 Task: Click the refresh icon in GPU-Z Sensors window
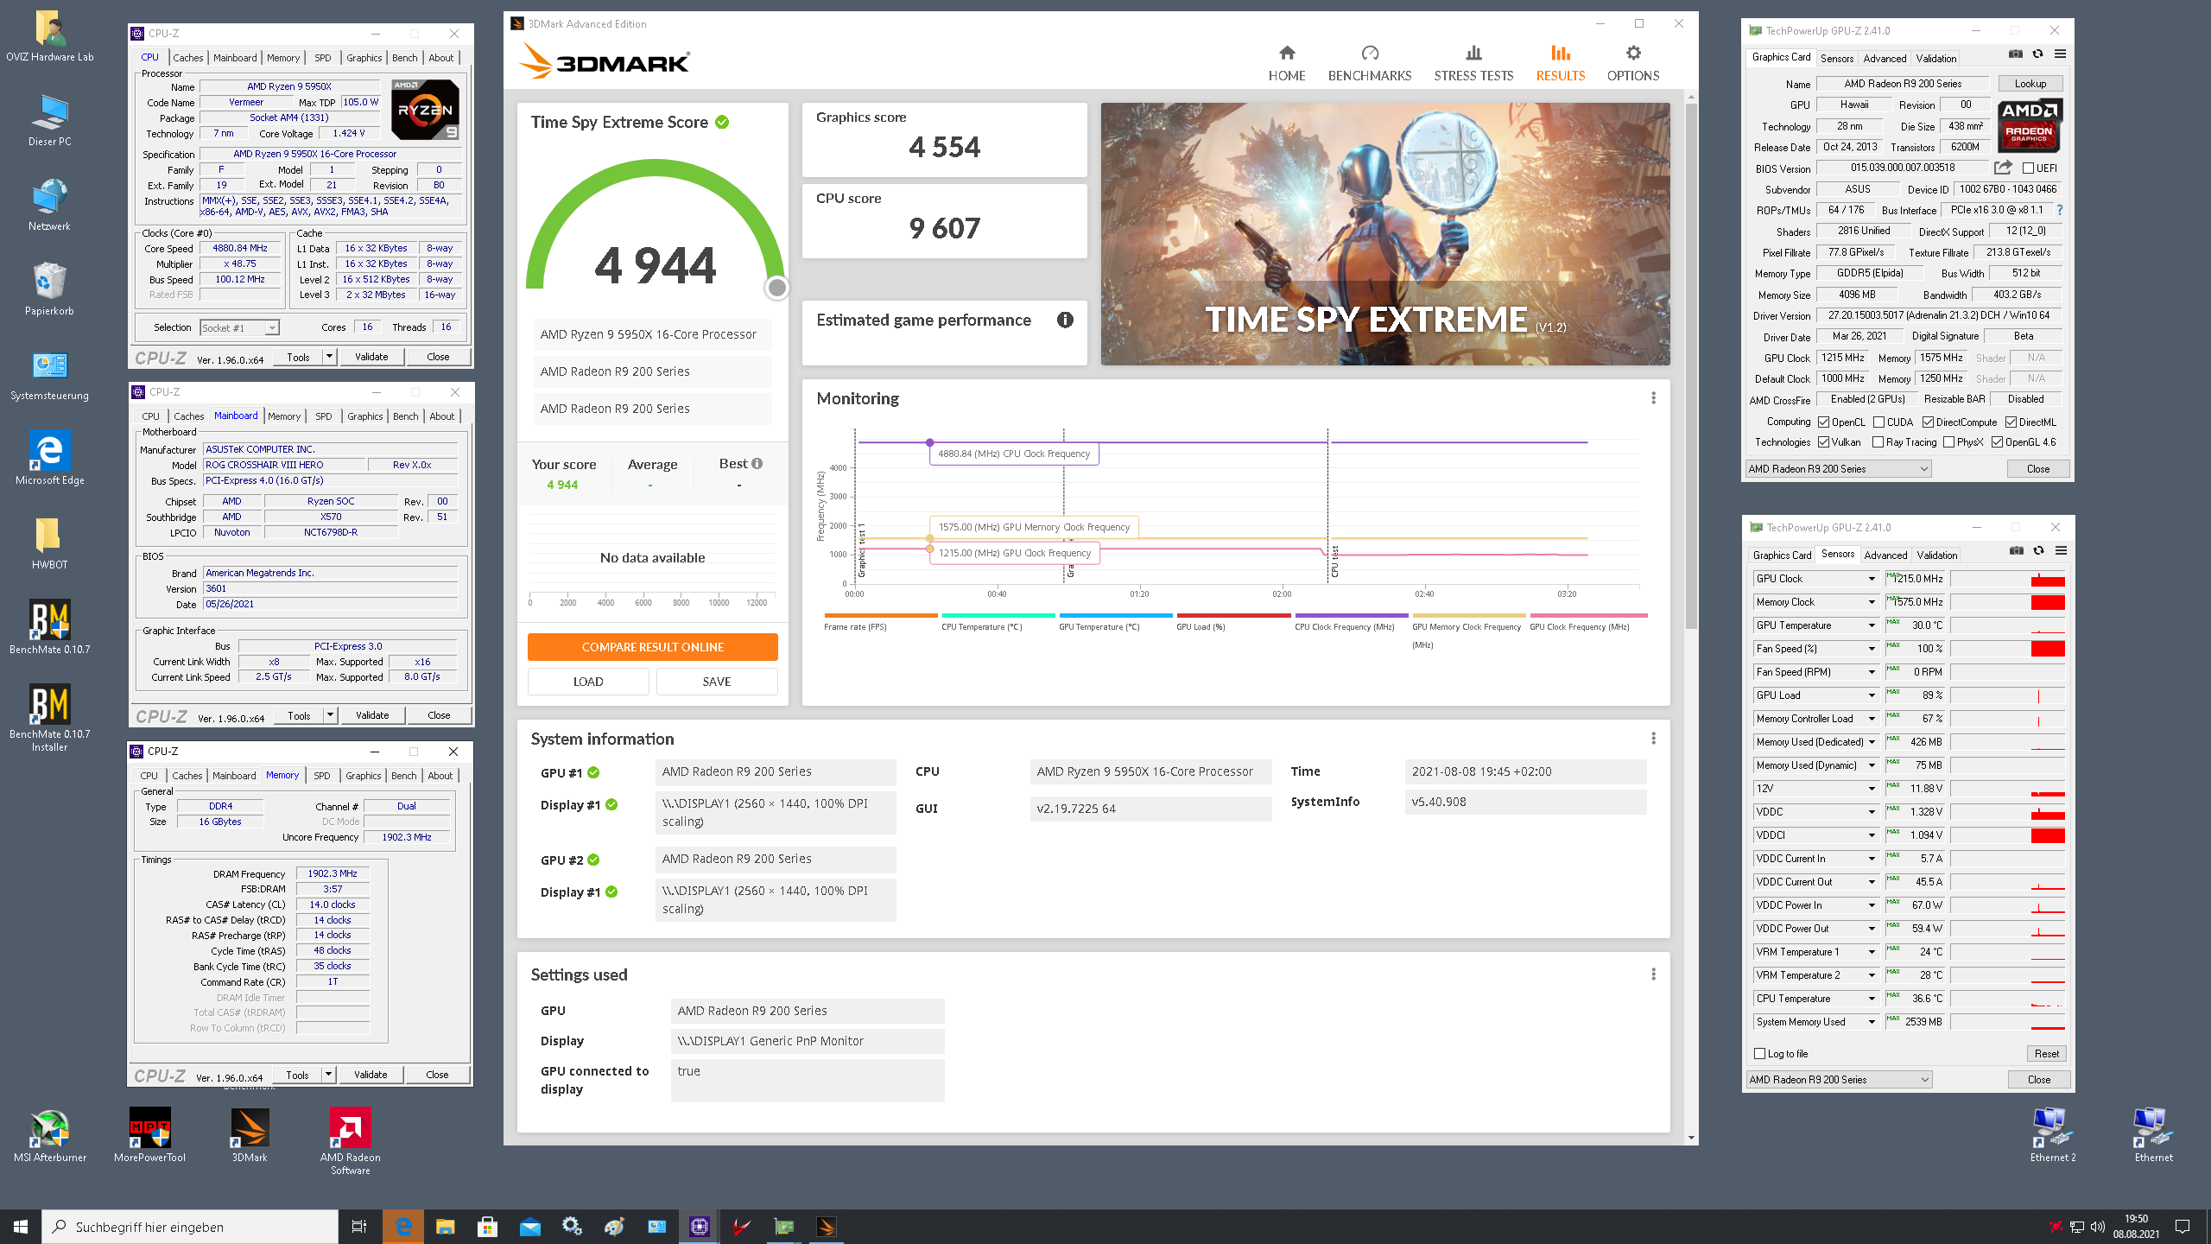2039,551
